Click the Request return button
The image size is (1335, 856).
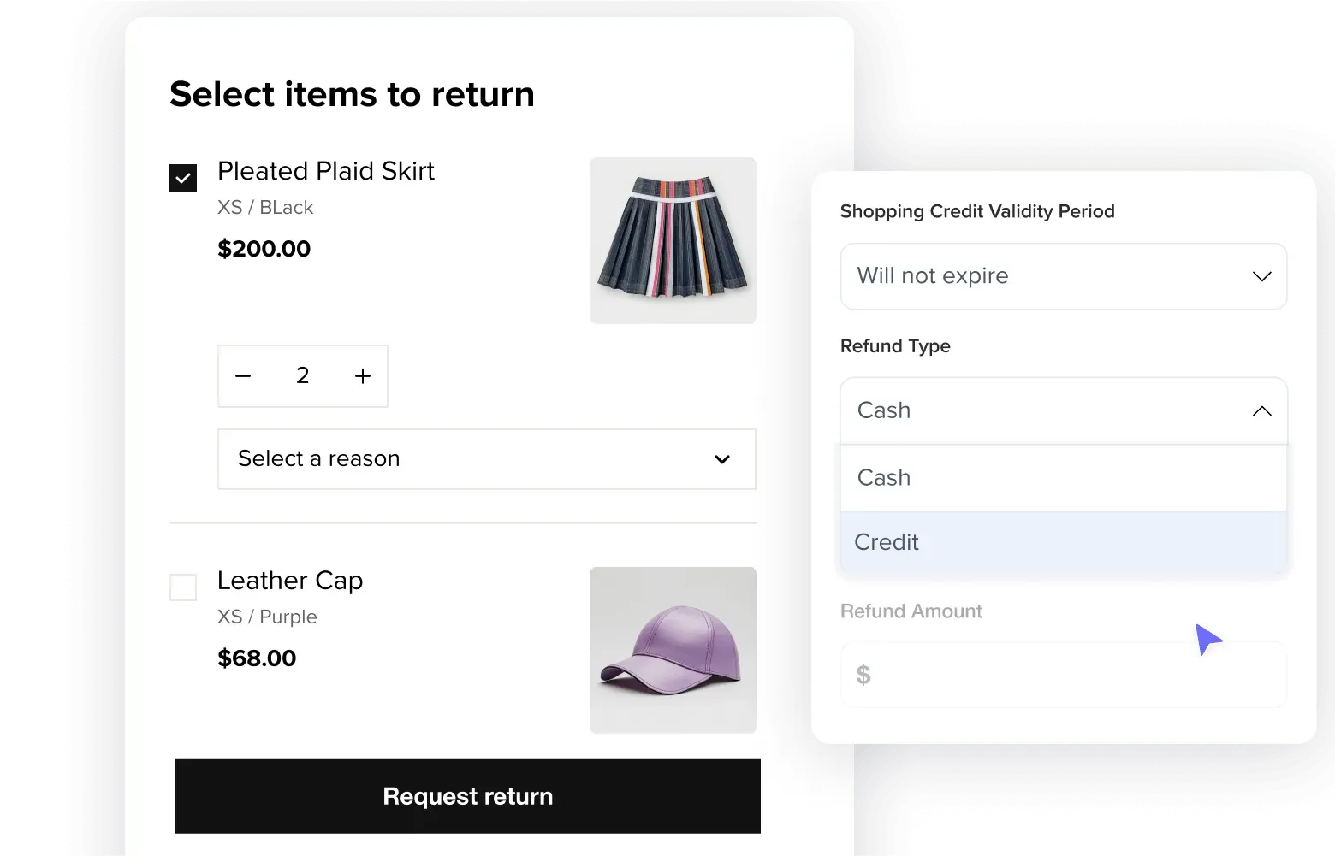tap(467, 796)
